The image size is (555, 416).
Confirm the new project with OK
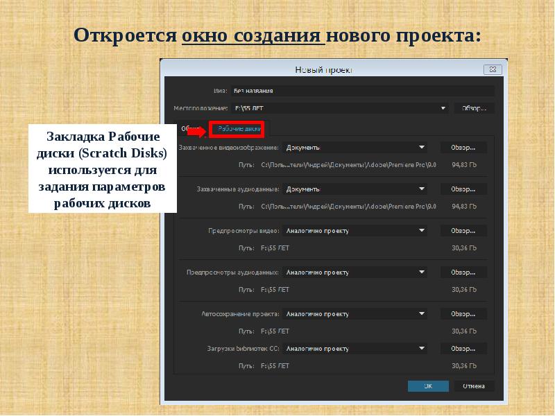[428, 386]
